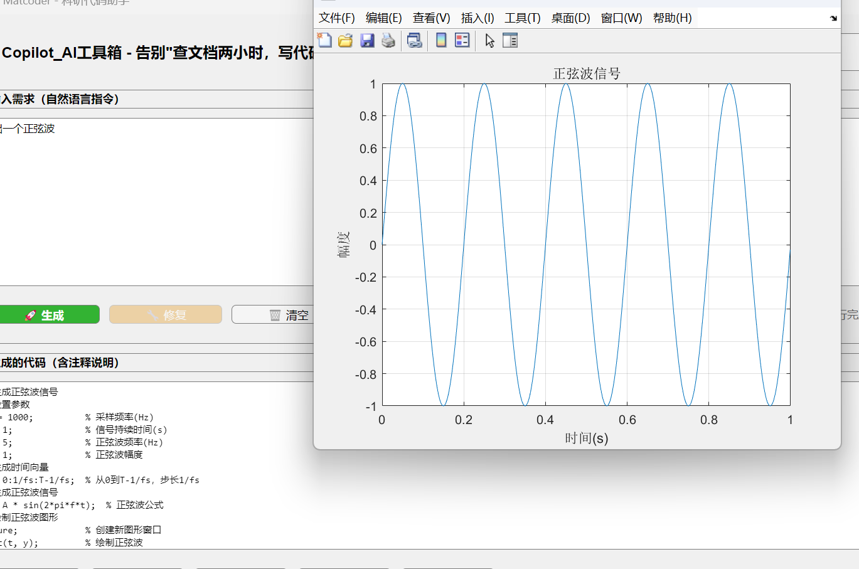The height and width of the screenshot is (569, 859).
Task: Click the Link Plot toolbar icon
Action: click(x=414, y=41)
